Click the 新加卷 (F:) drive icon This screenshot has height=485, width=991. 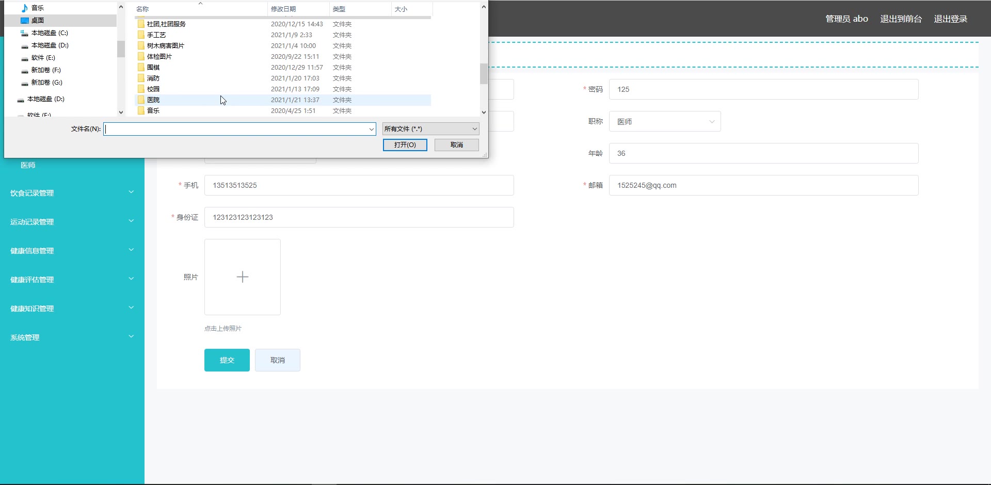tap(24, 70)
